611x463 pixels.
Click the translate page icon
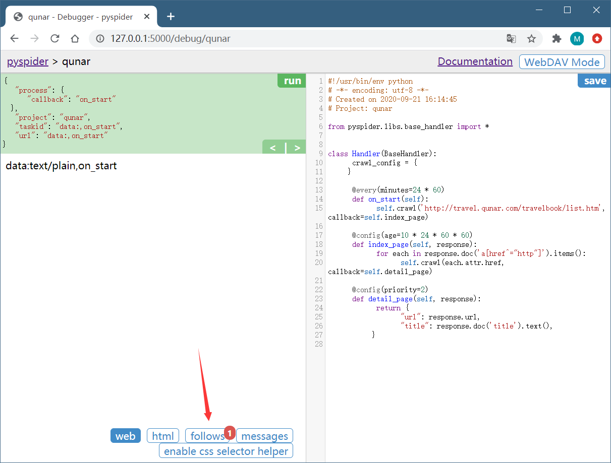pos(511,39)
